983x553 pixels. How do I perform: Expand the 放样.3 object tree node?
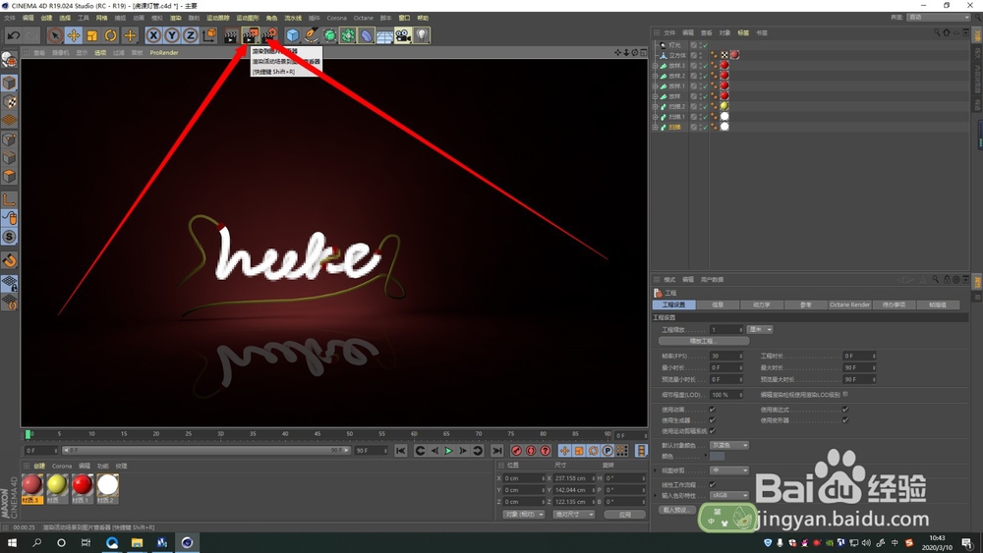tap(656, 65)
